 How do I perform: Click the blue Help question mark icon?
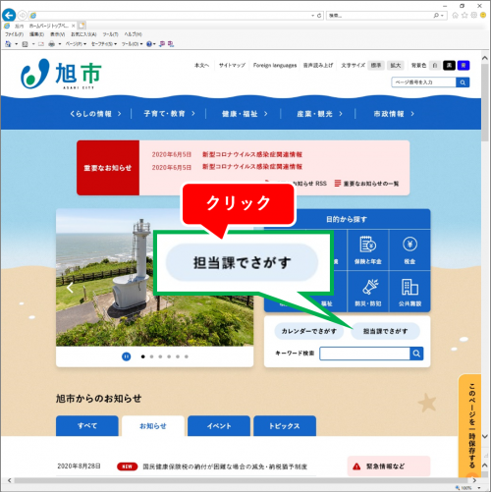pyautogui.click(x=149, y=44)
